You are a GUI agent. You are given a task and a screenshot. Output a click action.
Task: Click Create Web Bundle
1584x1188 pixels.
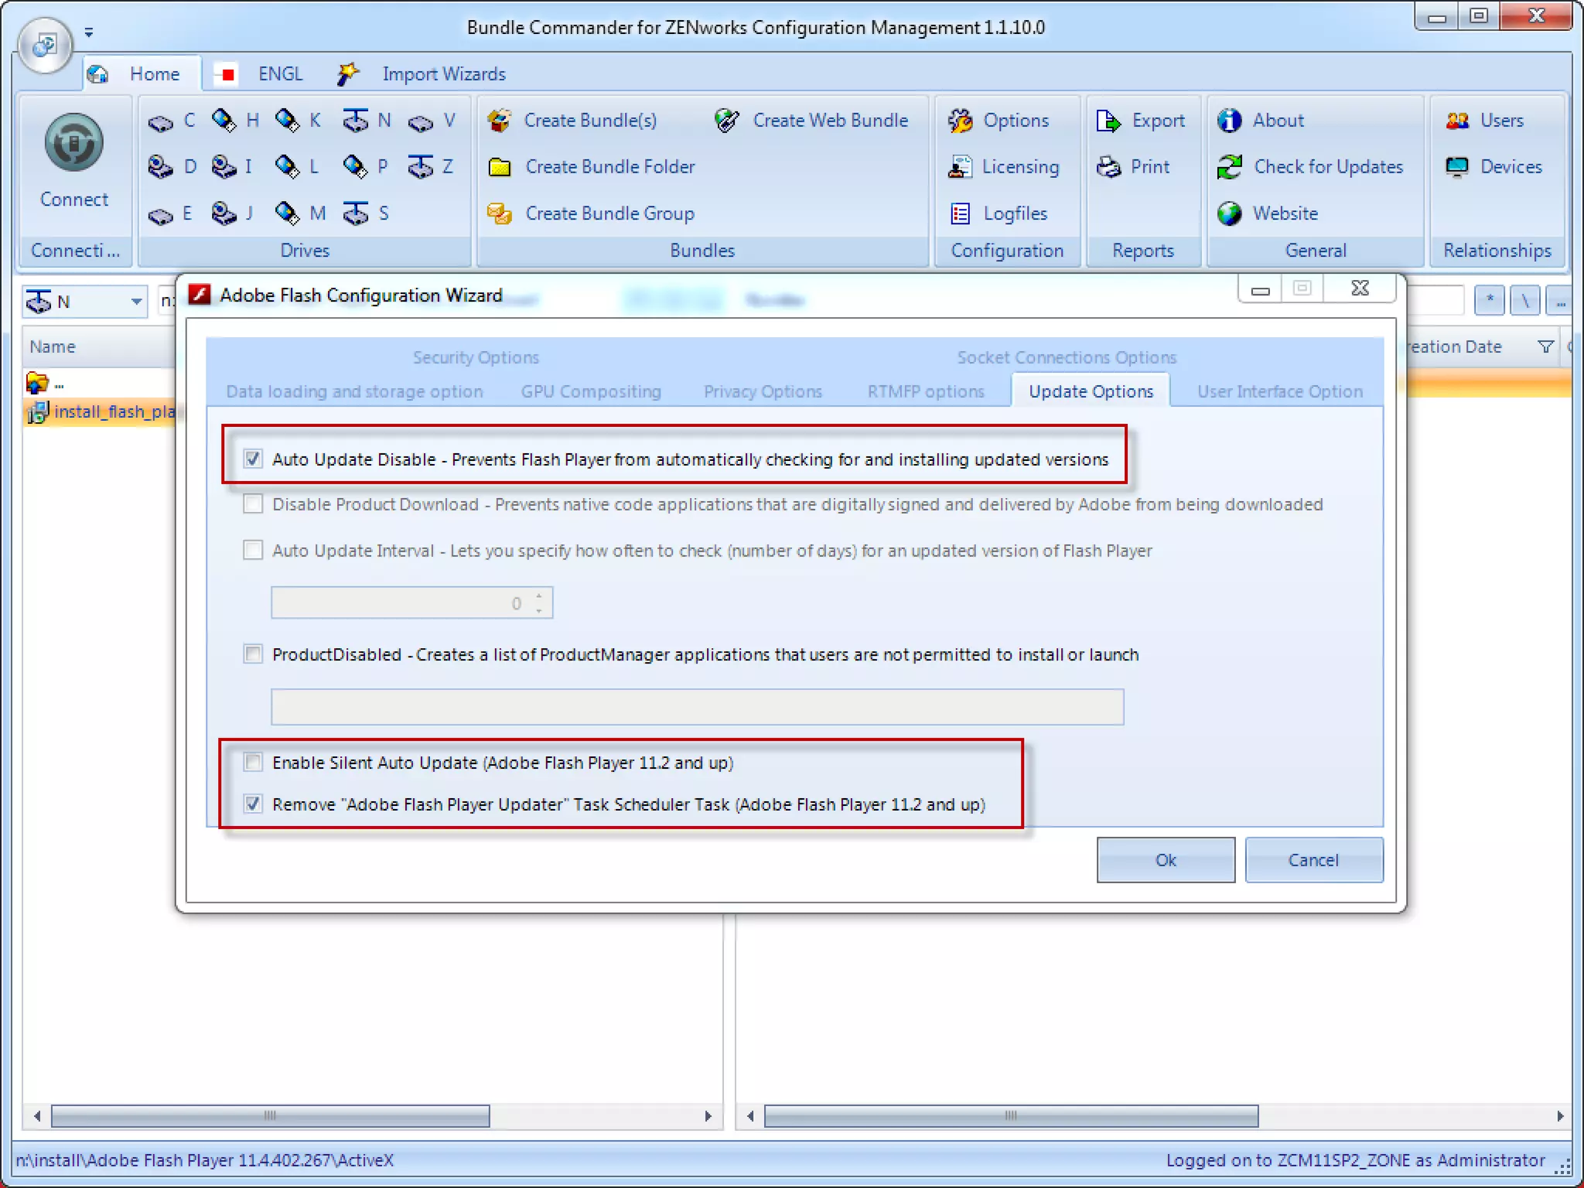tap(811, 121)
